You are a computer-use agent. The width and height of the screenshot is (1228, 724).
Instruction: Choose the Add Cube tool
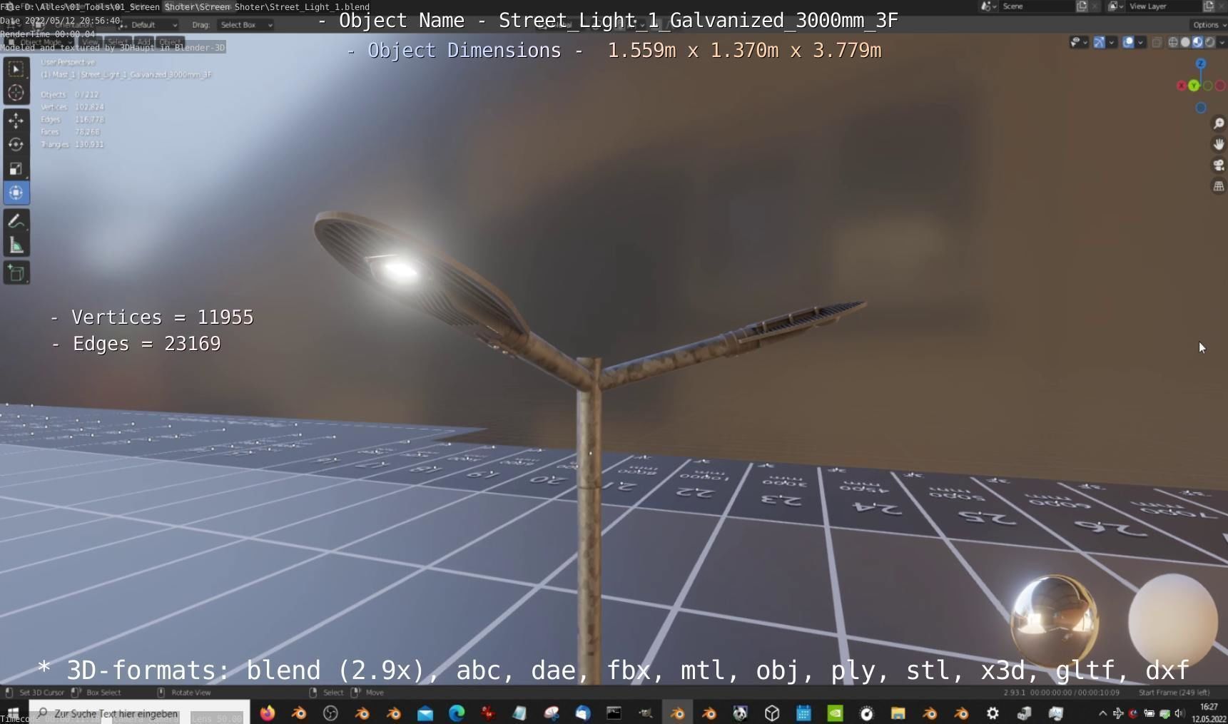click(16, 274)
